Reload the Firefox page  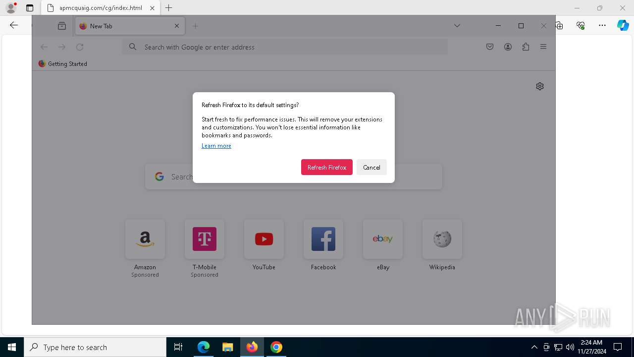click(x=80, y=47)
